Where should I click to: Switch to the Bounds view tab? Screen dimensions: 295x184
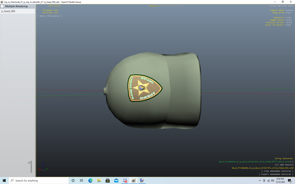[165, 6]
